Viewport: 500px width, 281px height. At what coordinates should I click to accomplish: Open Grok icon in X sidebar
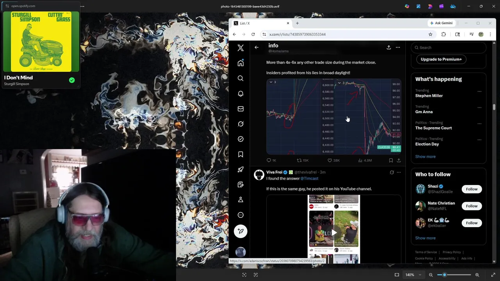(241, 124)
